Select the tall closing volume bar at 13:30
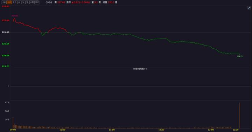The width and height of the screenshot is (252, 132). [240, 115]
